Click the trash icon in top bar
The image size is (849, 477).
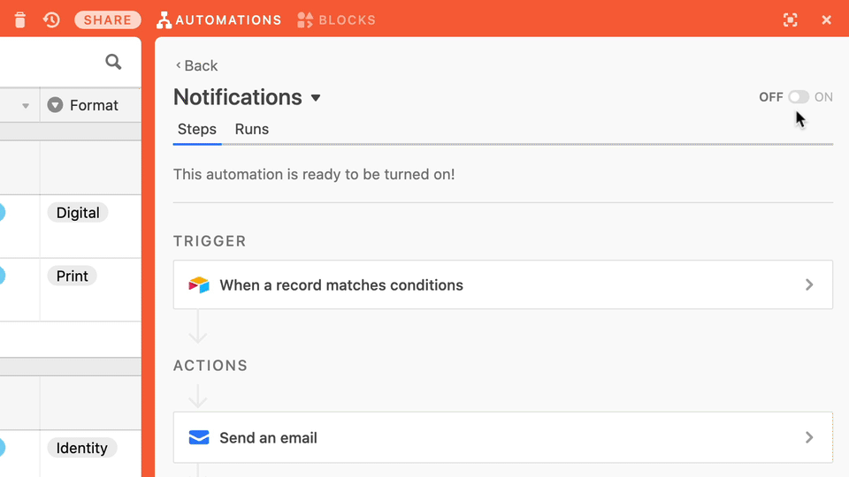tap(20, 20)
